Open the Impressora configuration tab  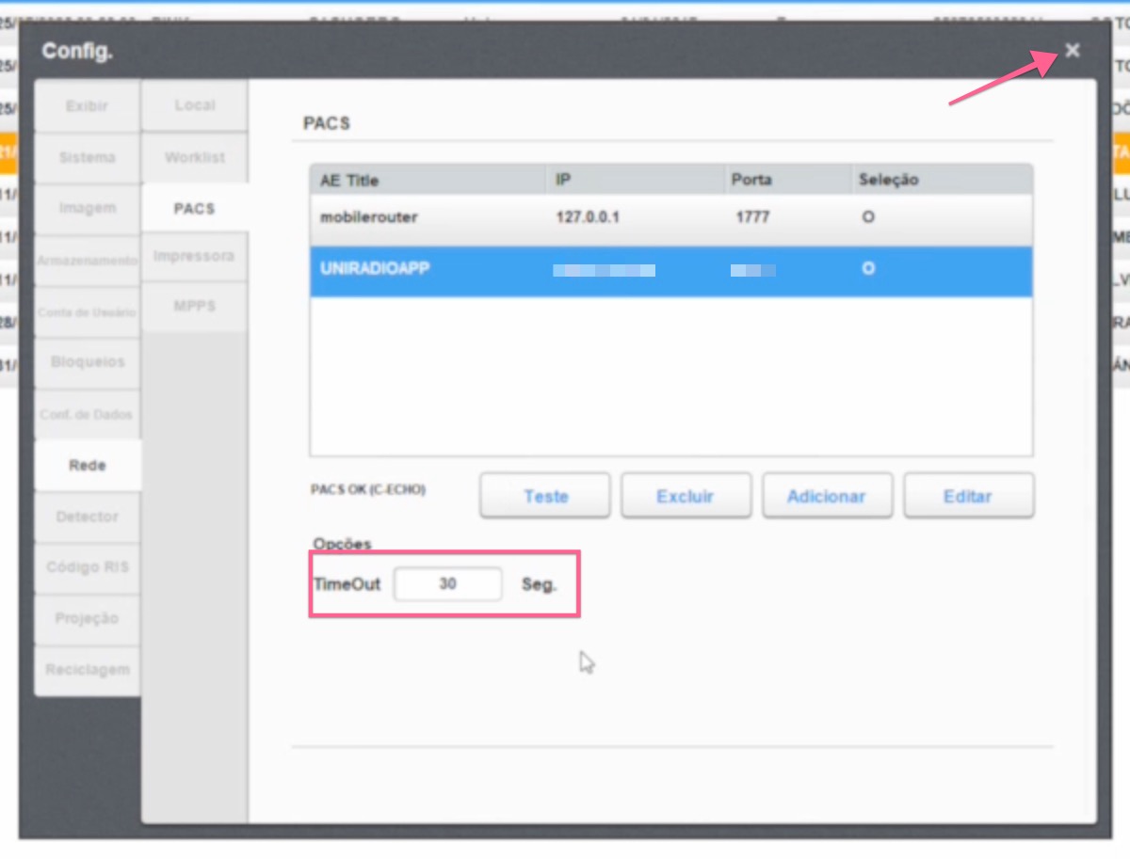pos(193,256)
